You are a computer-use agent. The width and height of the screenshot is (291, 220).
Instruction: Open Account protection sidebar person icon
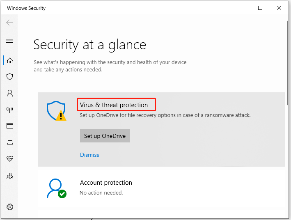coord(10,93)
